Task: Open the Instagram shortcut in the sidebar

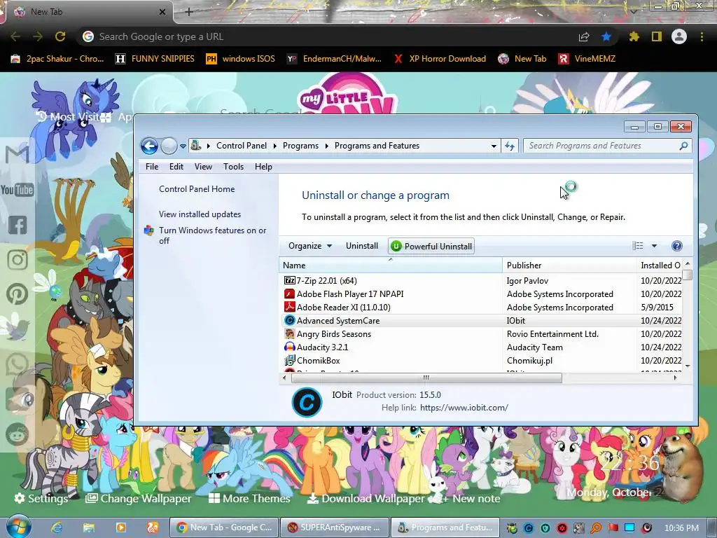Action: pyautogui.click(x=18, y=259)
